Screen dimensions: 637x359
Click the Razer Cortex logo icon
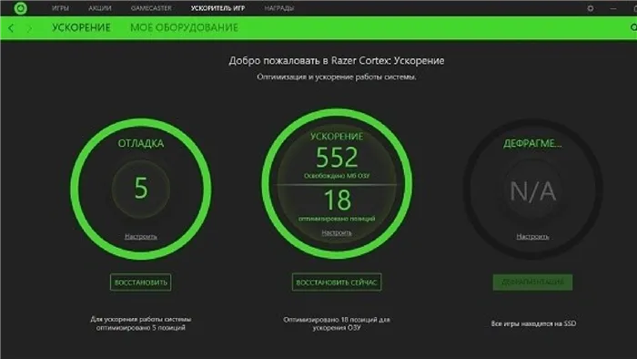[x=20, y=8]
